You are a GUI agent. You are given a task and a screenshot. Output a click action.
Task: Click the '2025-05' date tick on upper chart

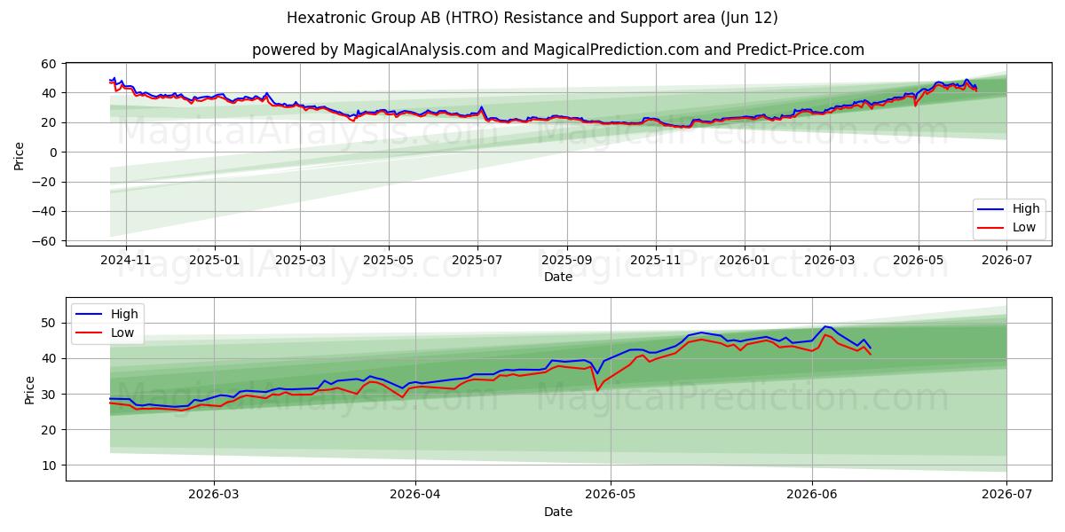pyautogui.click(x=389, y=262)
